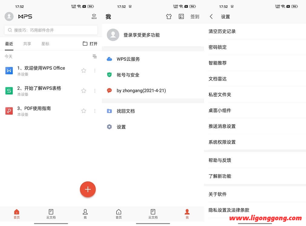Open 设置 from the 我 page
This screenshot has height=226, width=306.
[x=153, y=127]
